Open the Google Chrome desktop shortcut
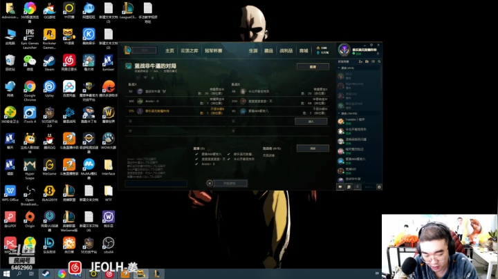 pyautogui.click(x=30, y=90)
